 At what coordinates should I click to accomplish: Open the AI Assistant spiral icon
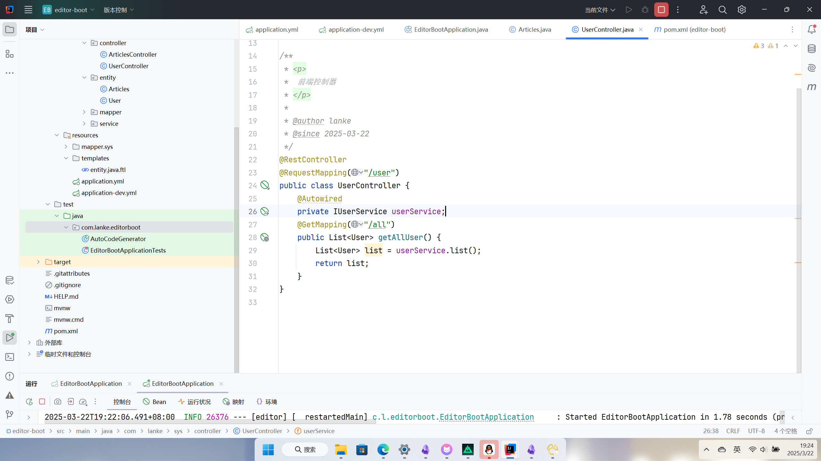812,68
